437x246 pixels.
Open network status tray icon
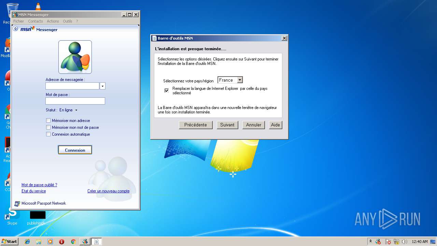point(396,242)
